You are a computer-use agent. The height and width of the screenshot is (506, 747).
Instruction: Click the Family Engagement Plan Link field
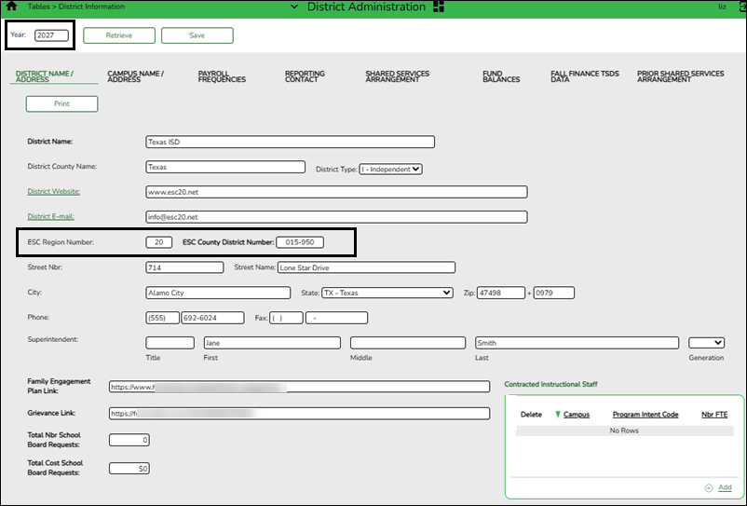click(x=299, y=387)
